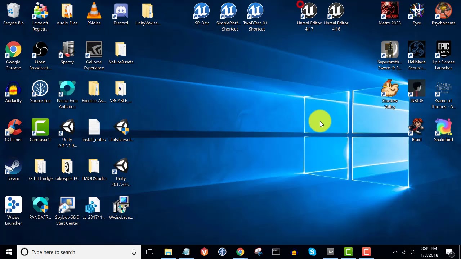Open the volume control in tray
The width and height of the screenshot is (461, 259).
pyautogui.click(x=412, y=252)
